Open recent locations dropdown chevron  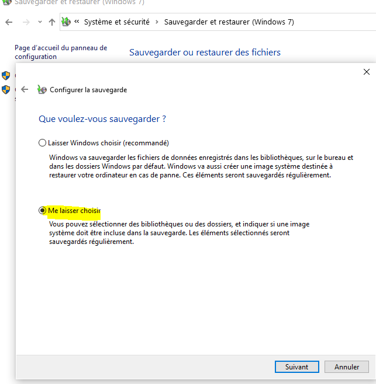(40, 22)
